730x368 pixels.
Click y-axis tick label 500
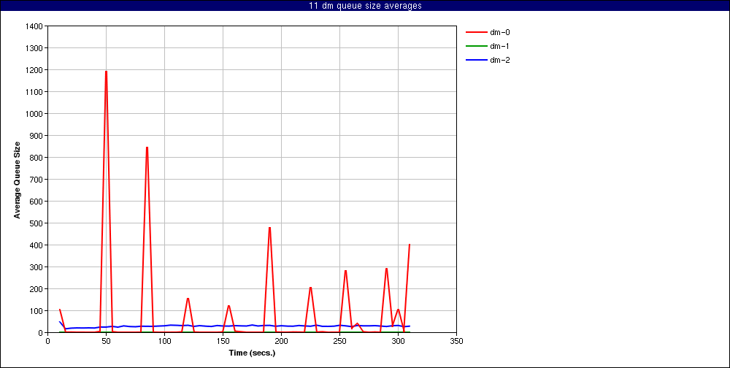[x=36, y=223]
